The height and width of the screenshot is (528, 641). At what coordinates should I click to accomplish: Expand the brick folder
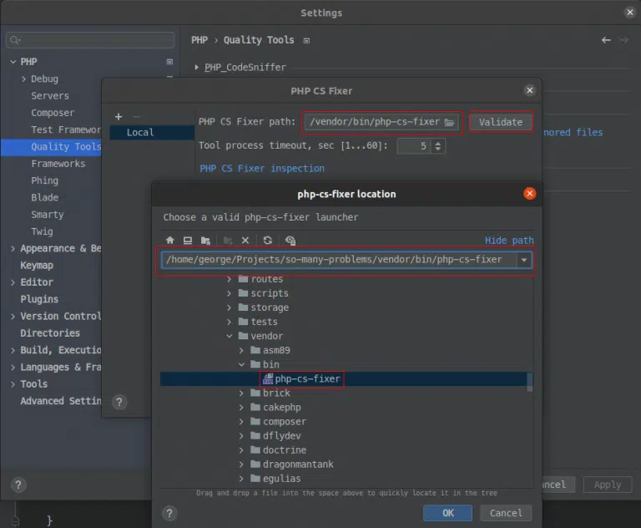point(241,393)
